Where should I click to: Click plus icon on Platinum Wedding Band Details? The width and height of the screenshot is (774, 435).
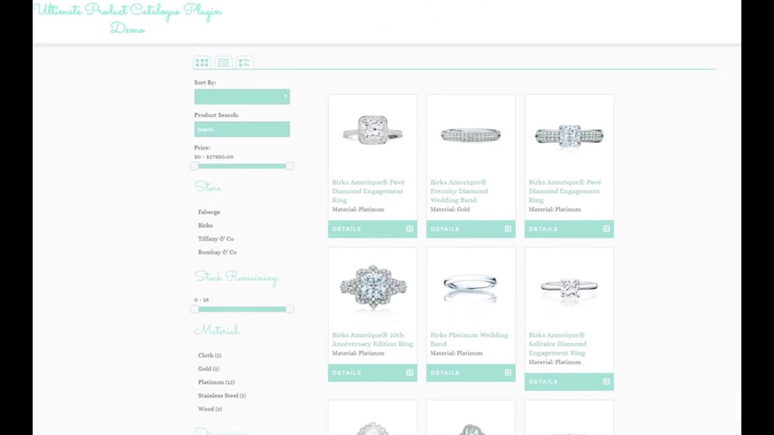pyautogui.click(x=508, y=373)
